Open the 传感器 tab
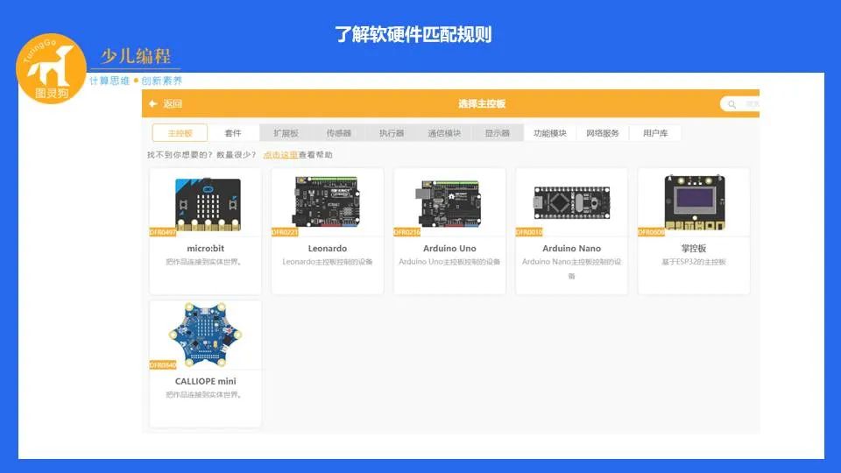841x473 pixels. (x=339, y=133)
